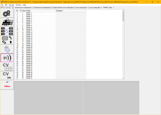This screenshot has width=161, height=115.
Task: Select the speaker sound settings icon
Action: (7, 58)
